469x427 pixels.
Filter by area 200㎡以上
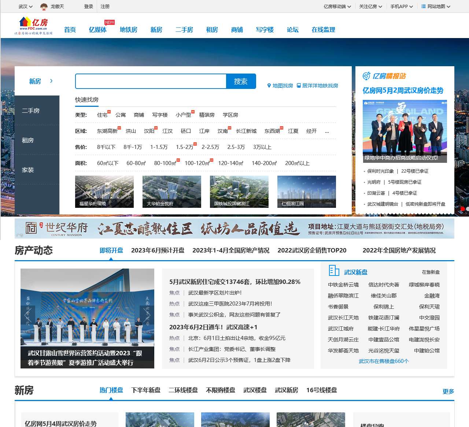tap(297, 163)
